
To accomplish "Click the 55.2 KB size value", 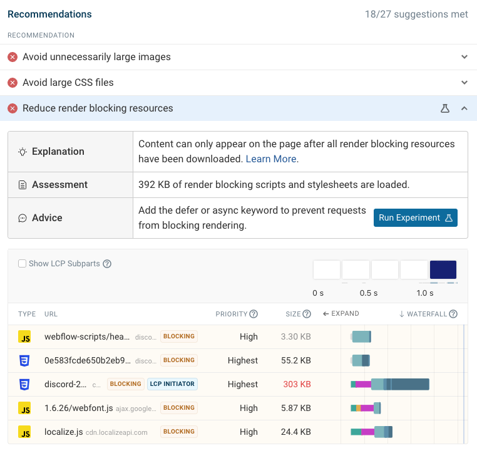I will coord(295,360).
